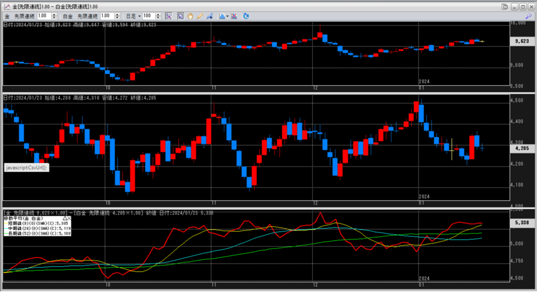Viewport: 537px width, 292px height.
Task: Click the gold 先限連続 contract label
Action: [26, 16]
